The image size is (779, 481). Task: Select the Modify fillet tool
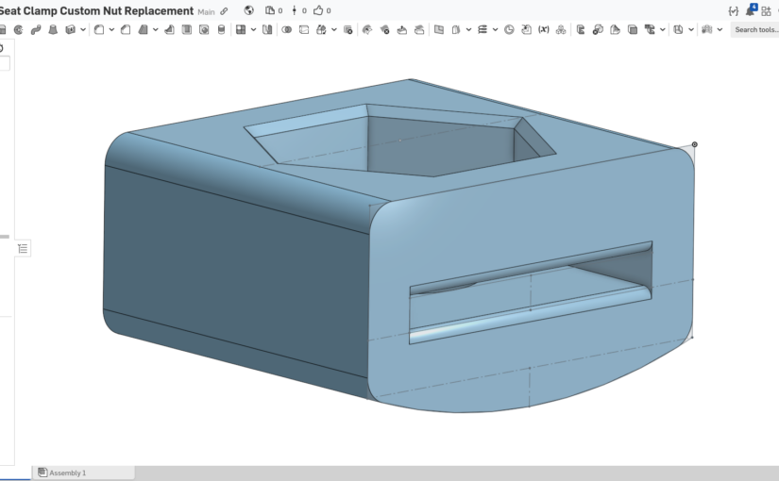(x=367, y=30)
